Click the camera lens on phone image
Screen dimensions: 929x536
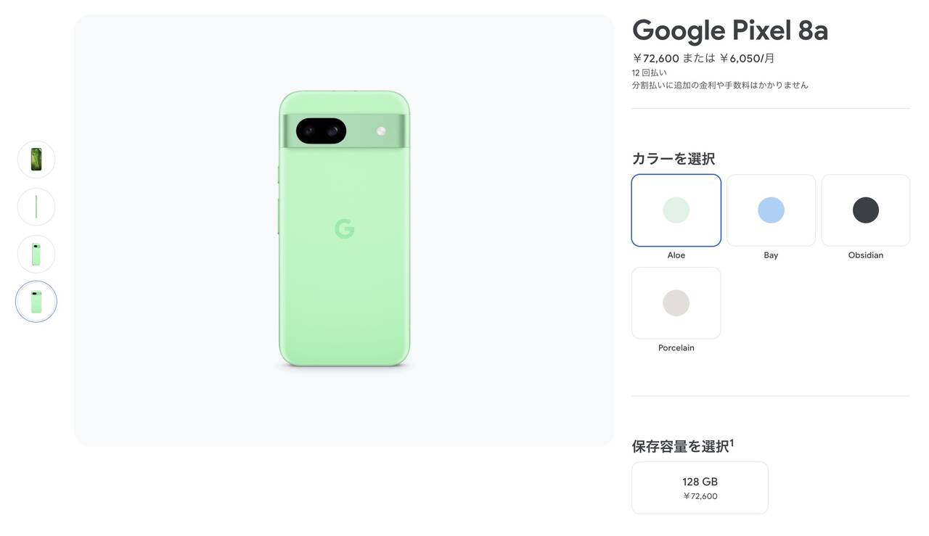click(x=321, y=131)
